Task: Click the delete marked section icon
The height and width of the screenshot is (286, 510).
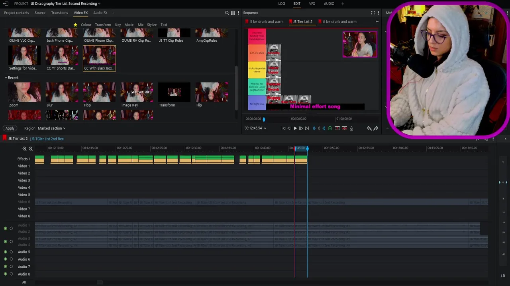Action: click(344, 128)
